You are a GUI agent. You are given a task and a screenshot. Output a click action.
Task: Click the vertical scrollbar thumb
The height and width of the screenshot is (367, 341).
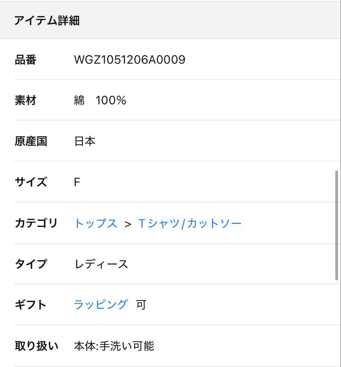337,225
